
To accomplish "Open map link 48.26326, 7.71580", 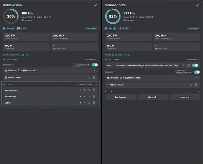I will click(x=118, y=55).
